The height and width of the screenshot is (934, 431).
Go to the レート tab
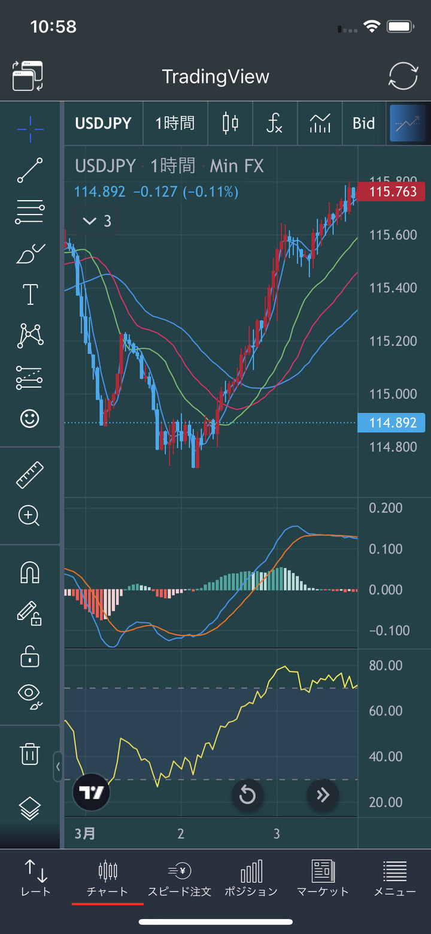(36, 878)
